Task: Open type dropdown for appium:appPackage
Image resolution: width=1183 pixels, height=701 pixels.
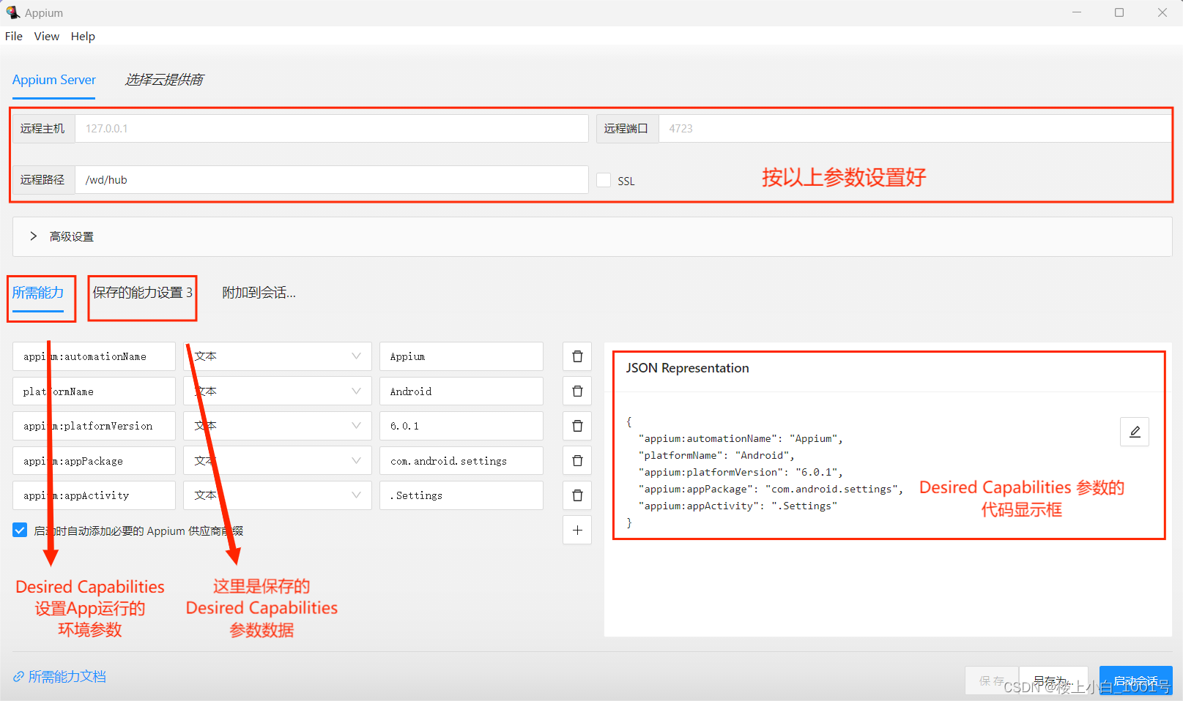Action: [278, 461]
